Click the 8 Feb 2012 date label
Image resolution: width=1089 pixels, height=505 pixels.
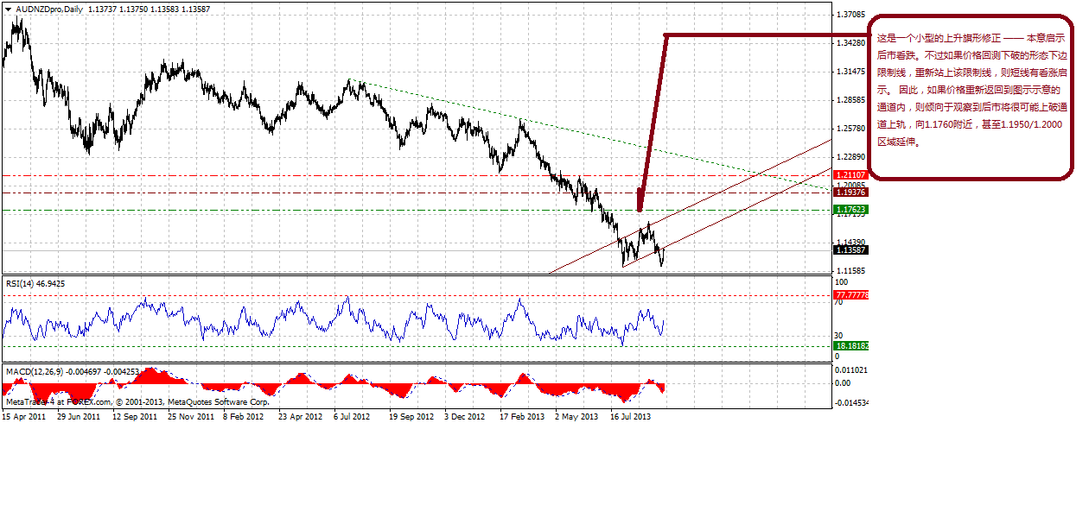click(244, 417)
